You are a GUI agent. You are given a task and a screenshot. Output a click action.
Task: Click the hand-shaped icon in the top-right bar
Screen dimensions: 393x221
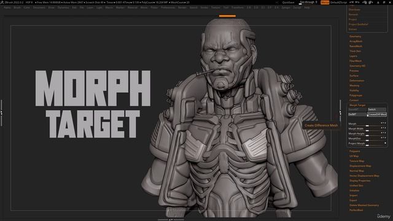[365, 2]
